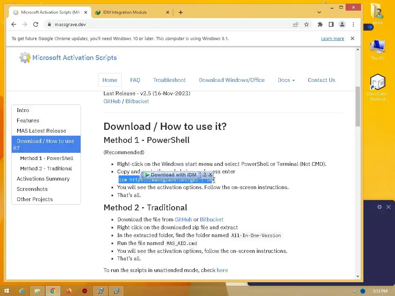Open the Troubleshoot page

(169, 80)
